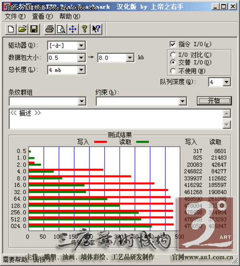Click the read value 190840
This screenshot has height=266, width=240.
click(217, 192)
